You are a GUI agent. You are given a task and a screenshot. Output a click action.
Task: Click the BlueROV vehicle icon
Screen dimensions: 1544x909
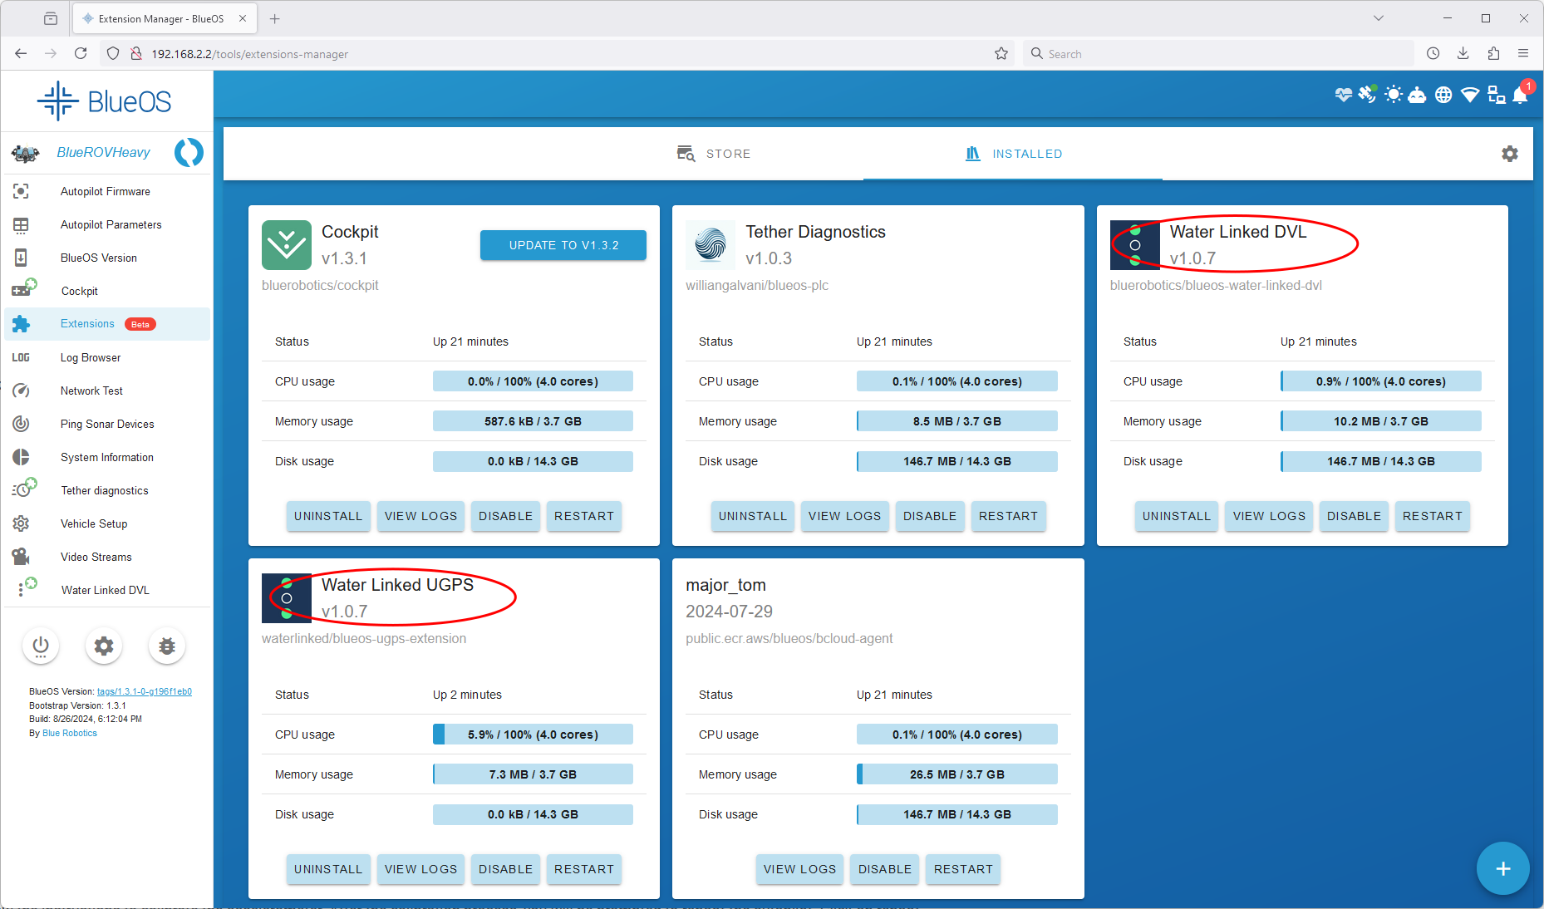(x=25, y=153)
